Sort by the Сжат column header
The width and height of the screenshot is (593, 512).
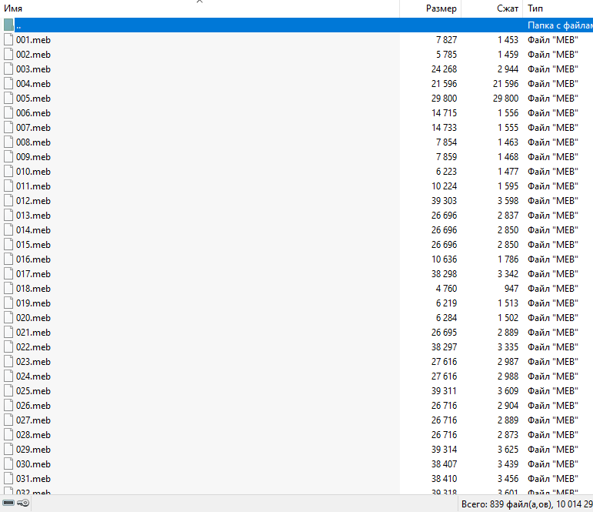click(x=491, y=8)
